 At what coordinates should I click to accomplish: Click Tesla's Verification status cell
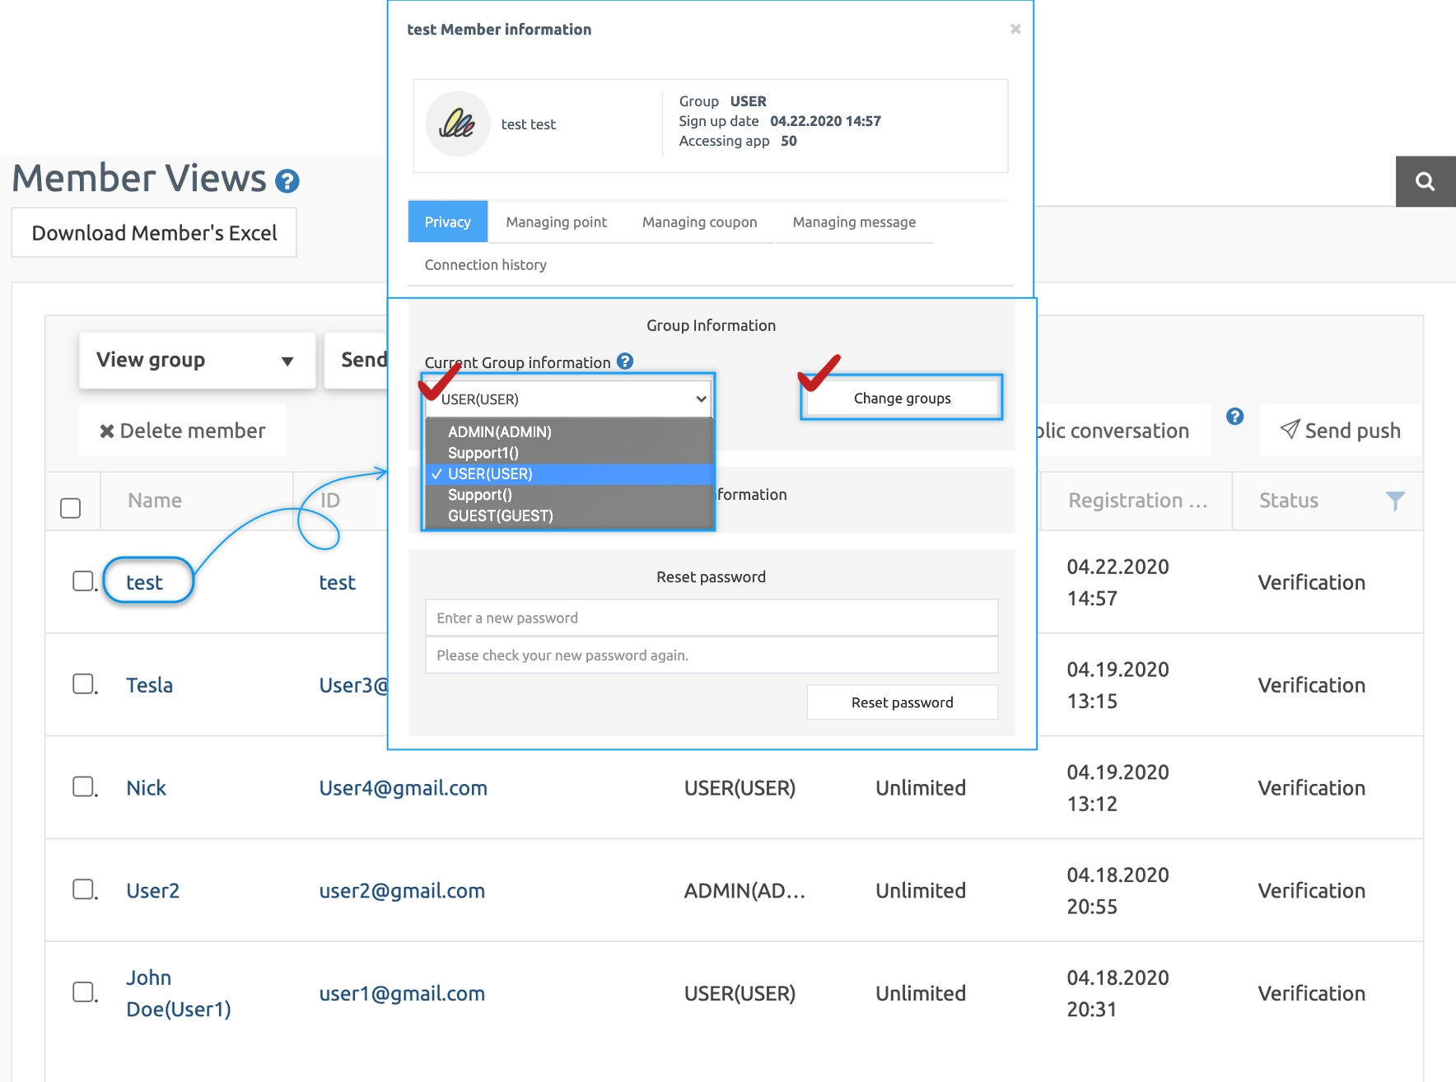1311,685
